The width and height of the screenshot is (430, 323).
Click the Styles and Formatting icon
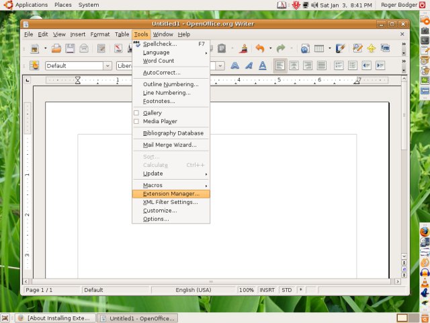[35, 66]
